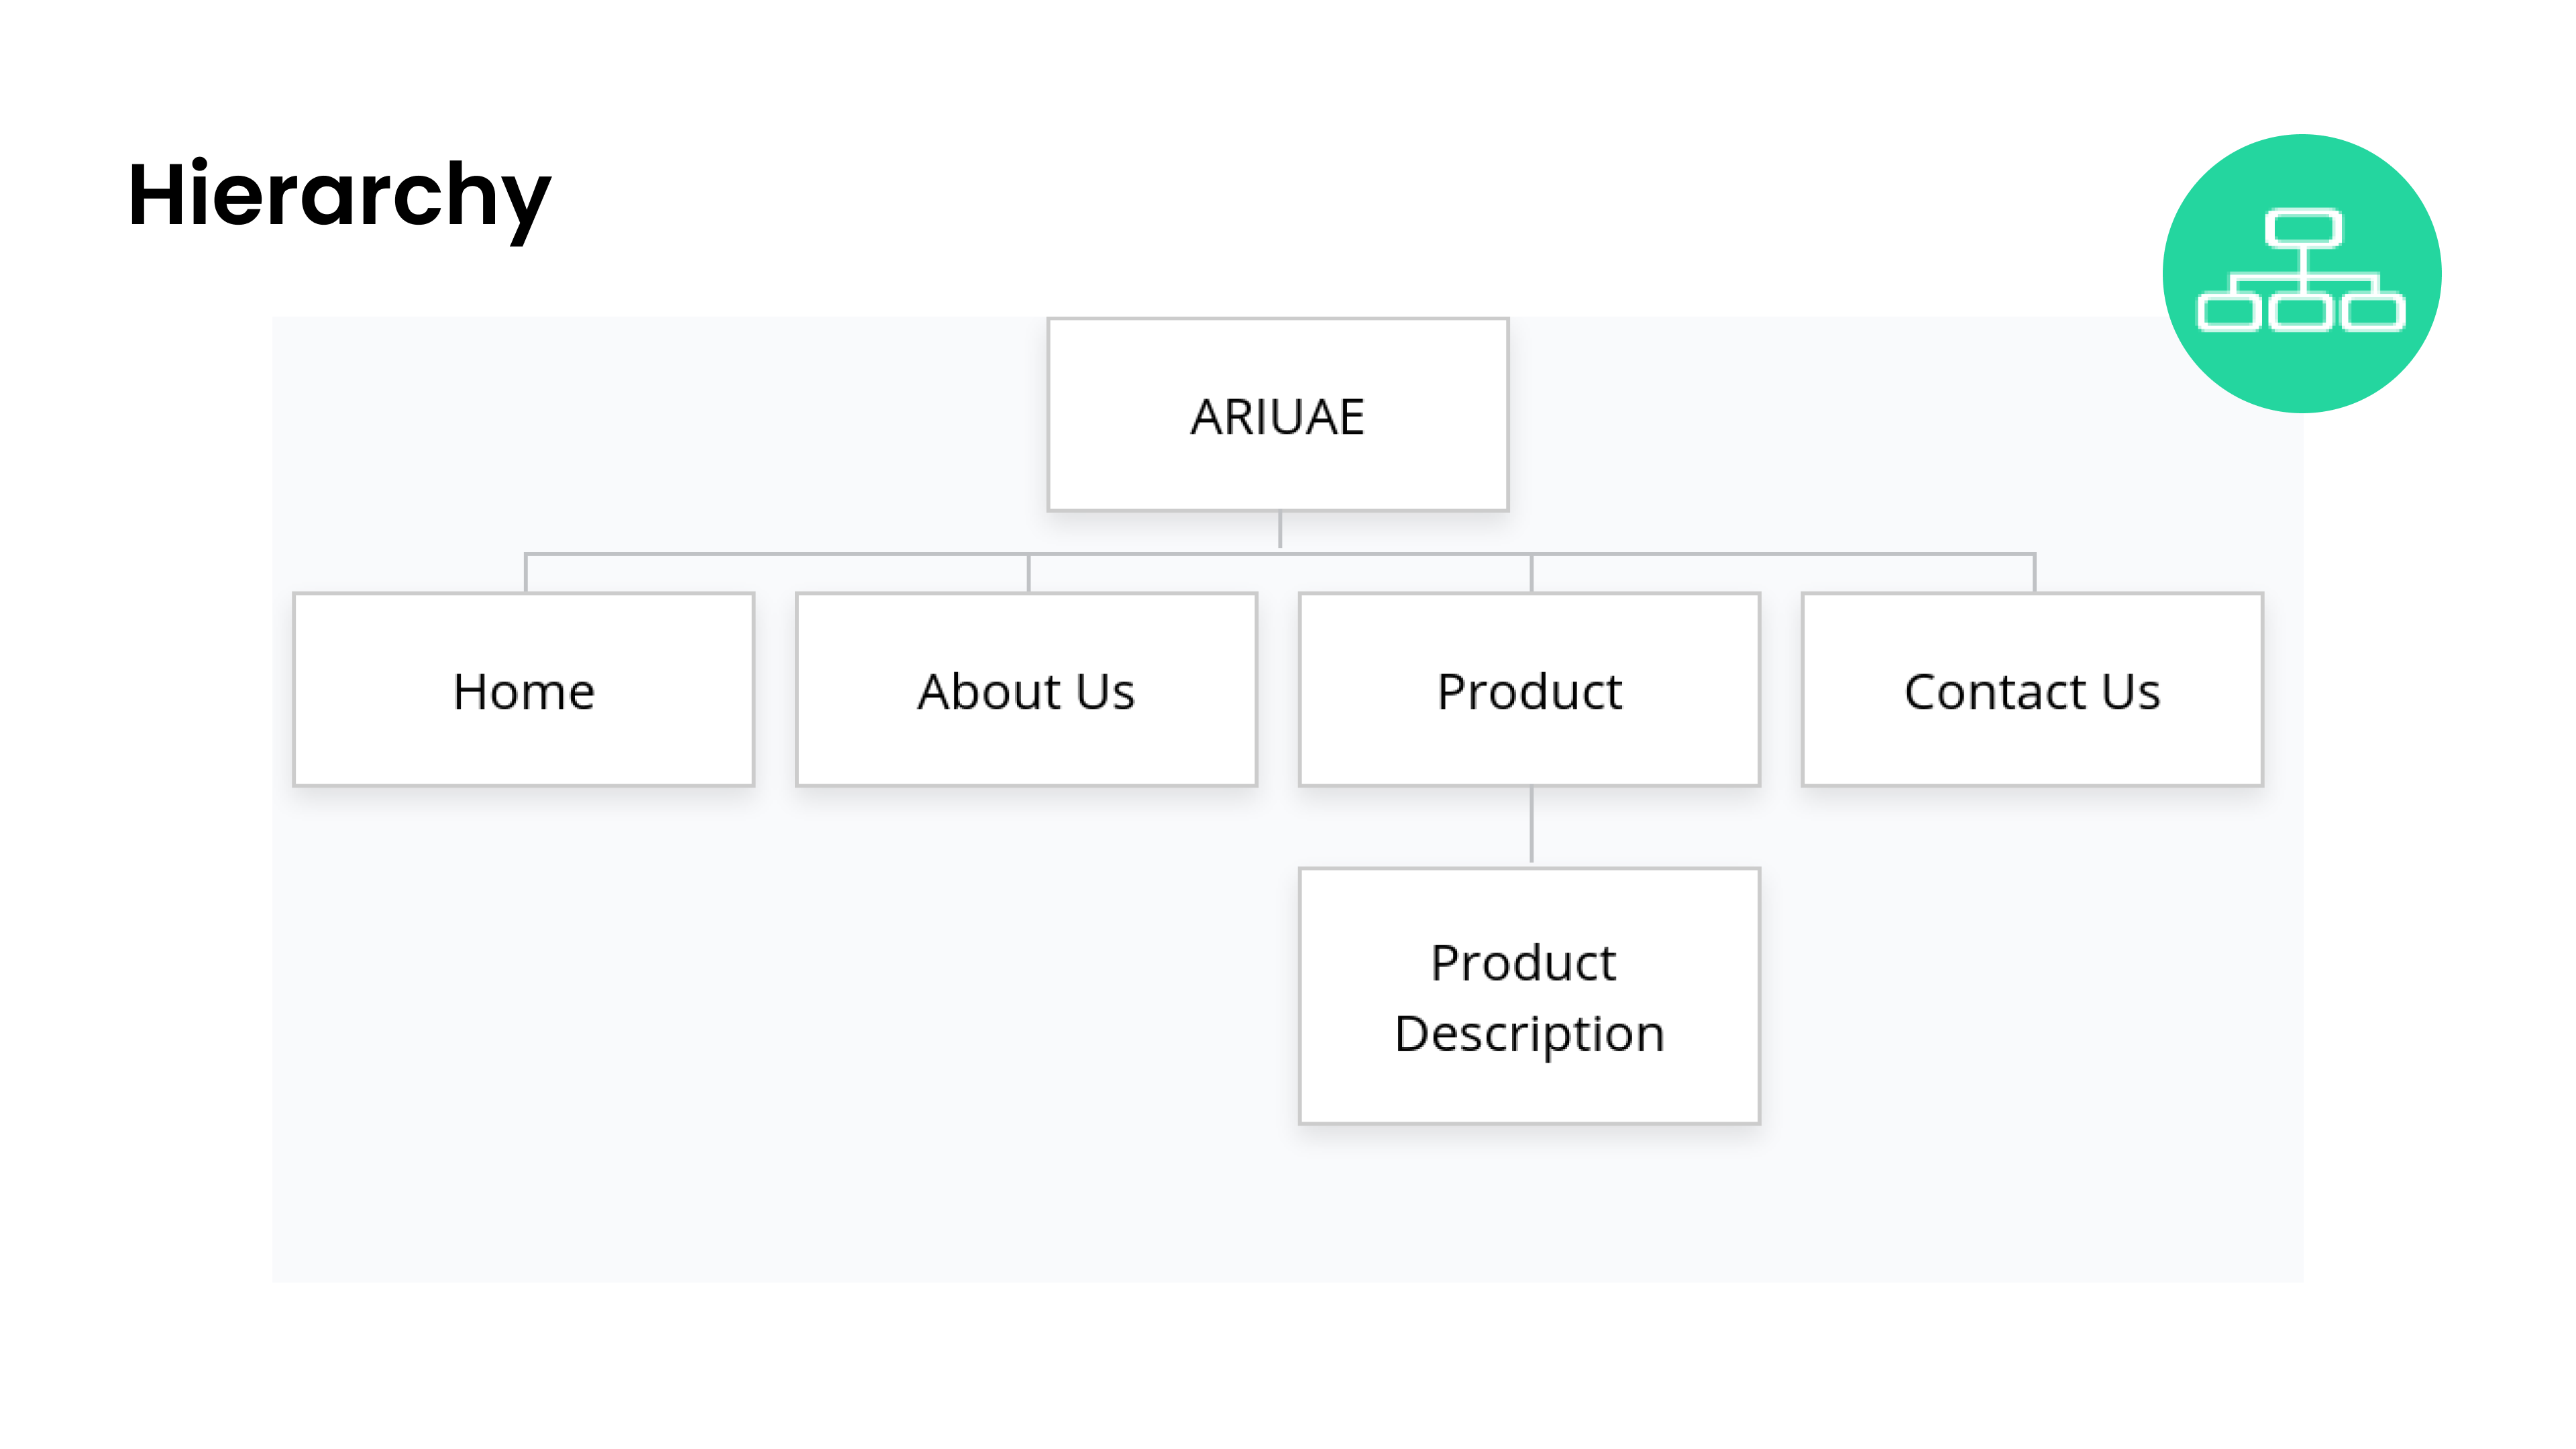Click the Hierarchy slide title
Screen dimensions: 2576x1449
[339, 195]
